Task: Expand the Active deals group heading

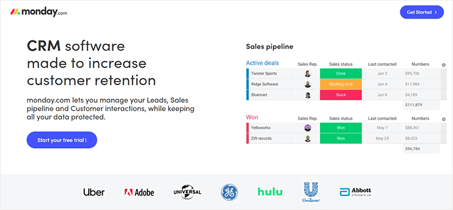Action: coord(262,63)
